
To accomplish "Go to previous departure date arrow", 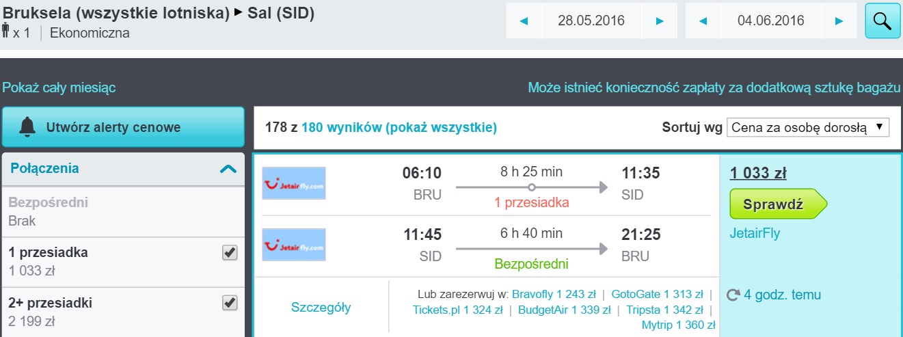I will [x=524, y=21].
